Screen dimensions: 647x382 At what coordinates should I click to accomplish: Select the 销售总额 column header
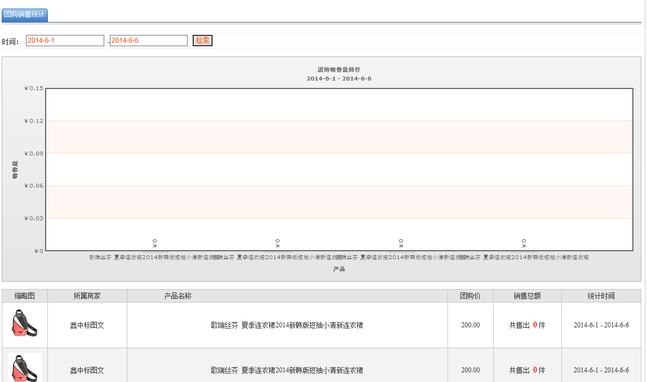click(527, 296)
